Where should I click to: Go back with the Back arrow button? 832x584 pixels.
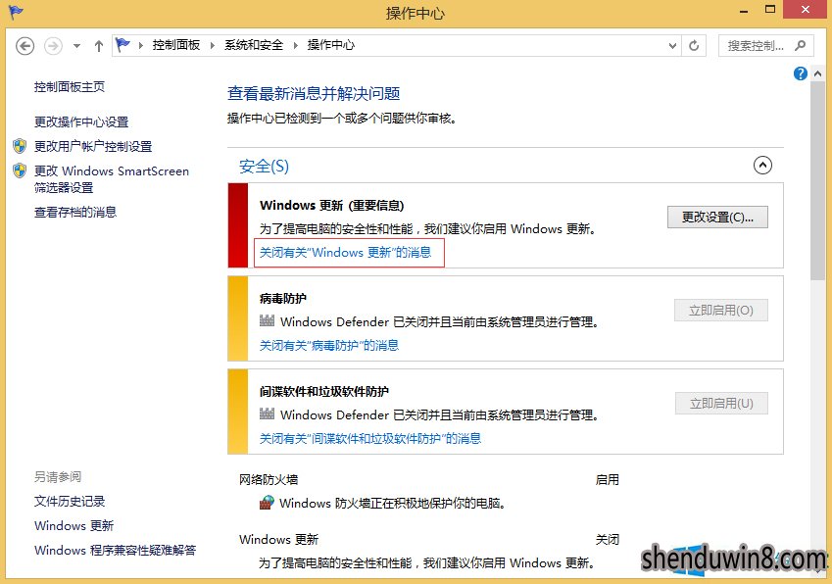24,46
